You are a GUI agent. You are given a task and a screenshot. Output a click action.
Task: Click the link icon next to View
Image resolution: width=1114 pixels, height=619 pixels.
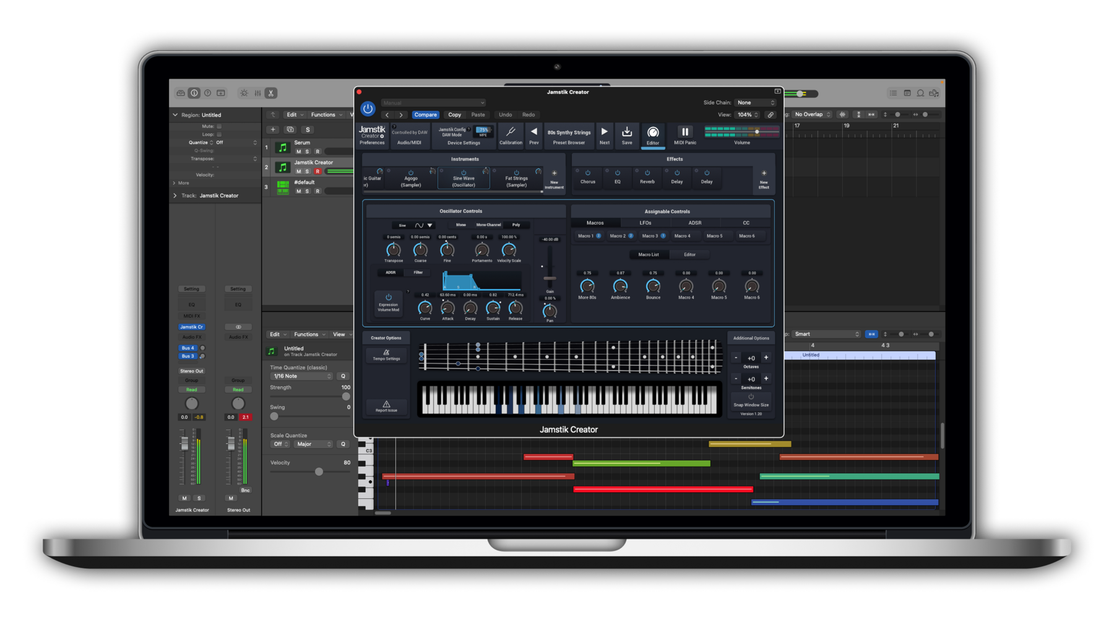tap(771, 115)
